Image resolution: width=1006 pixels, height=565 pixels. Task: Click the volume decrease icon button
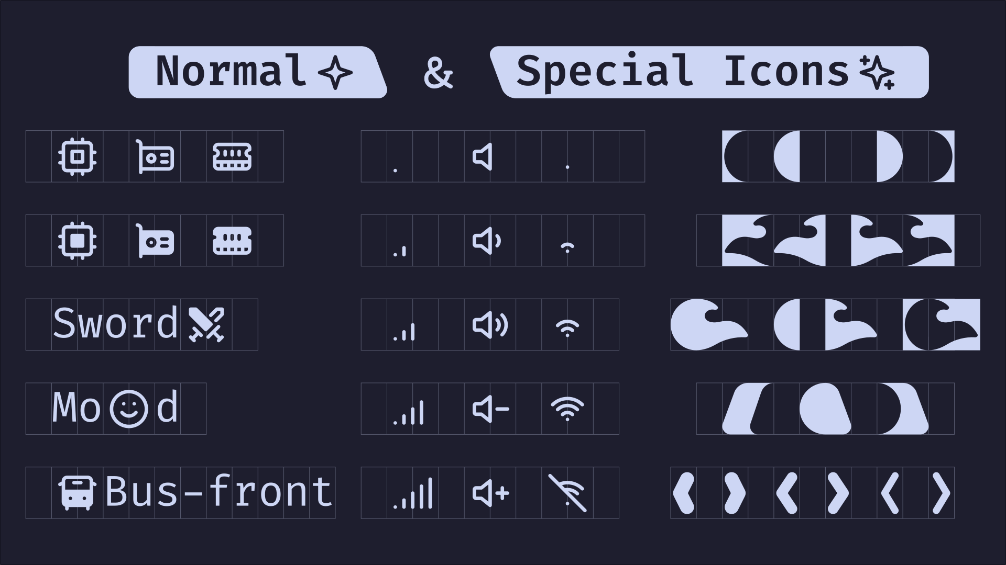[x=489, y=409]
